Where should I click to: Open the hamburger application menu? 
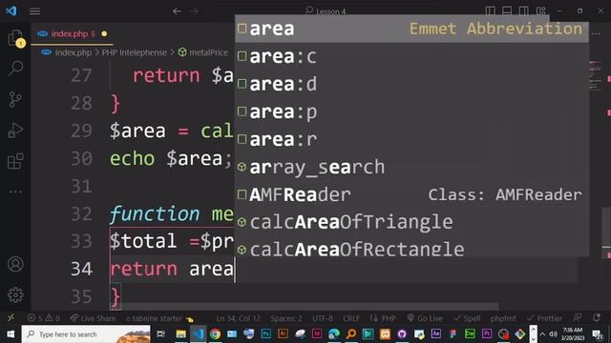(x=34, y=10)
